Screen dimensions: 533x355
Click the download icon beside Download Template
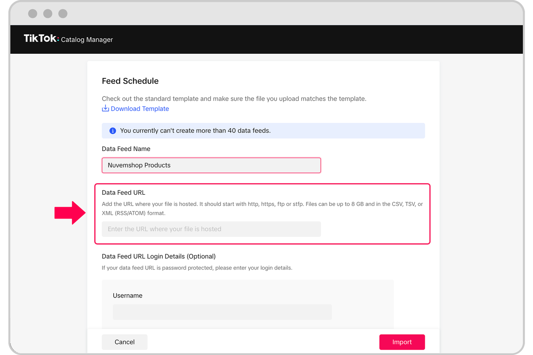coord(105,109)
